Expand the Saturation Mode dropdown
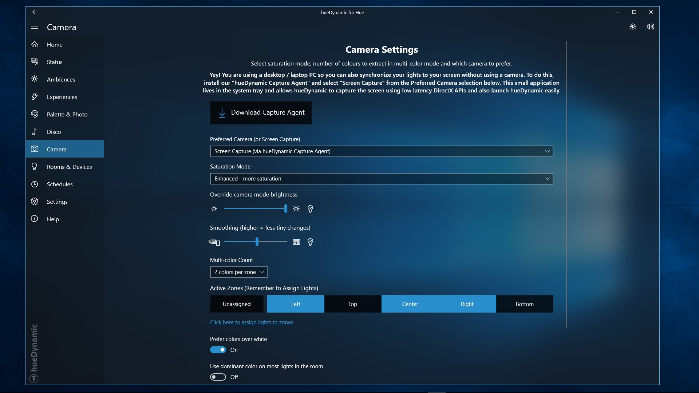Screen dimensions: 699x393 click(x=381, y=179)
